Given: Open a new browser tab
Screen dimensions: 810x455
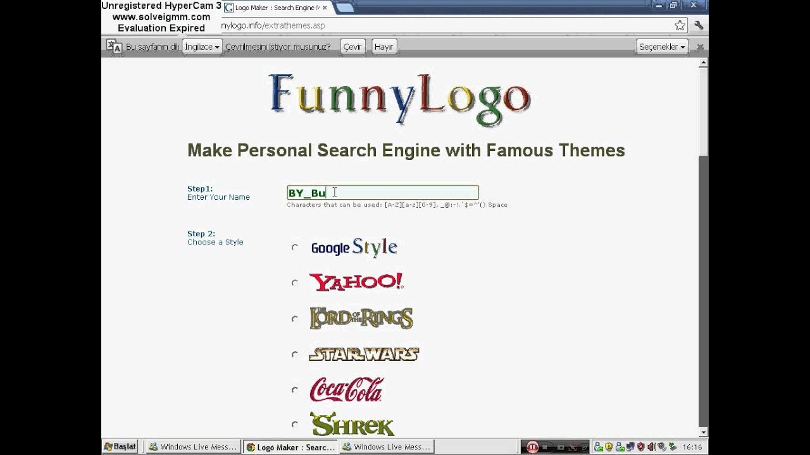Looking at the screenshot, I should coord(345,8).
